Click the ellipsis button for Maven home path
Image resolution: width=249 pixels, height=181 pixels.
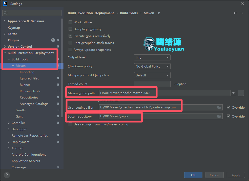[241, 93]
